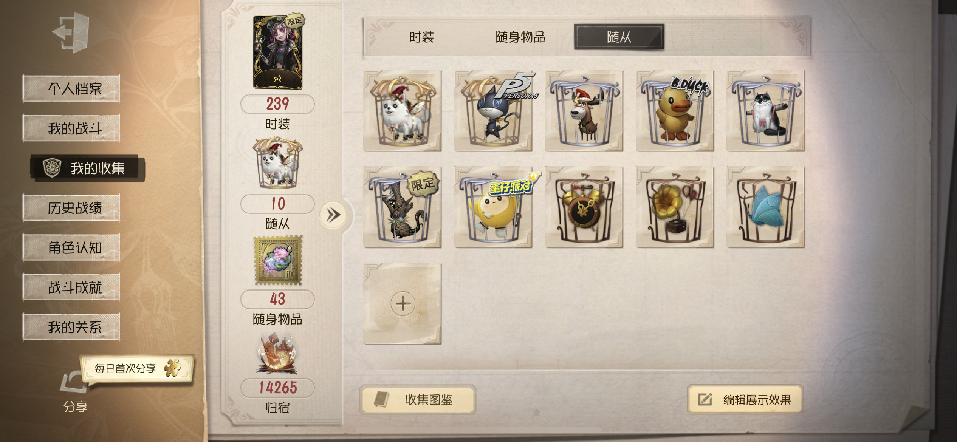Add pet via empty plus slot

click(403, 304)
